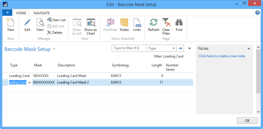The height and width of the screenshot is (129, 263).
Task: Open the View List command
Action: 56,20
